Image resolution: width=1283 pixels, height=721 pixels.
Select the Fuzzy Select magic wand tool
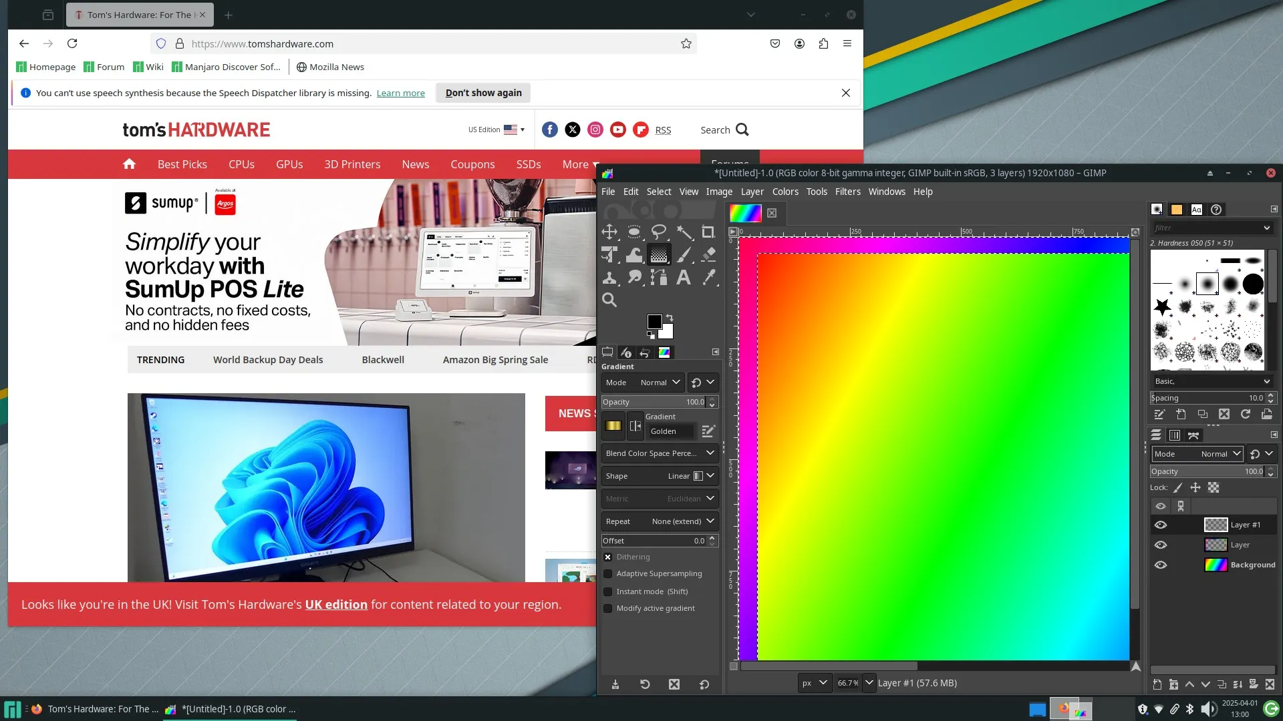[684, 232]
